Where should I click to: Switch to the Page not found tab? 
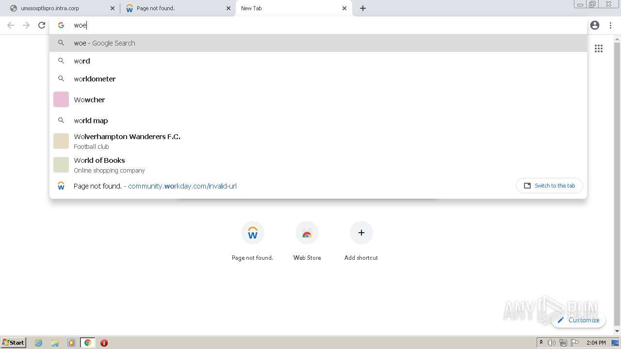[178, 8]
